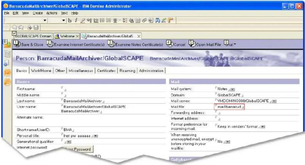
Task: Click the Examine Notes Certificate(s) icon
Action: tap(111, 44)
